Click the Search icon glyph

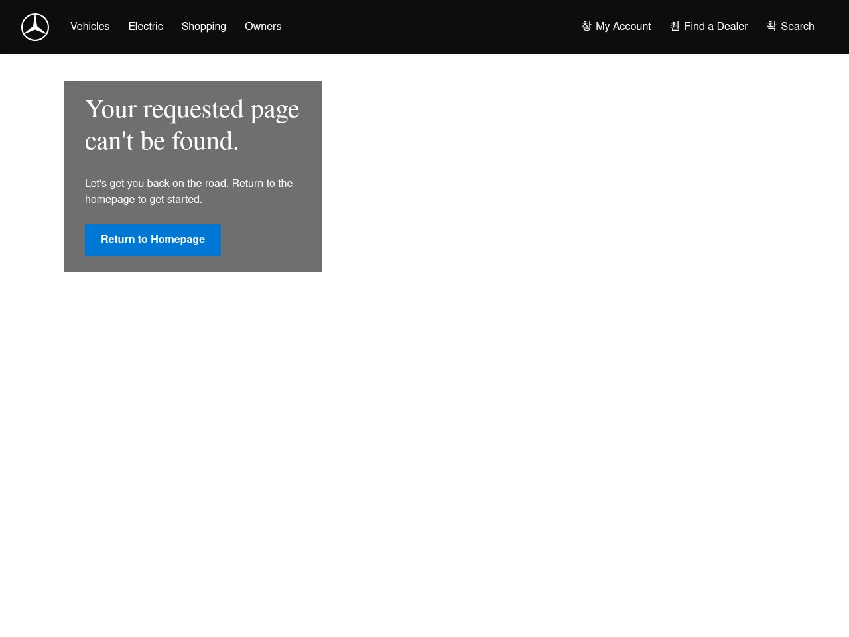coord(771,26)
